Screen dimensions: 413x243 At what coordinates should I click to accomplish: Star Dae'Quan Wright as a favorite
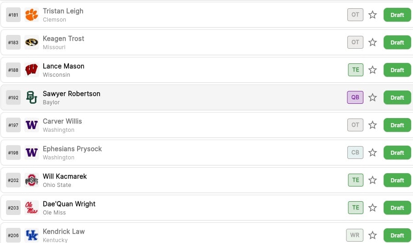click(x=373, y=208)
